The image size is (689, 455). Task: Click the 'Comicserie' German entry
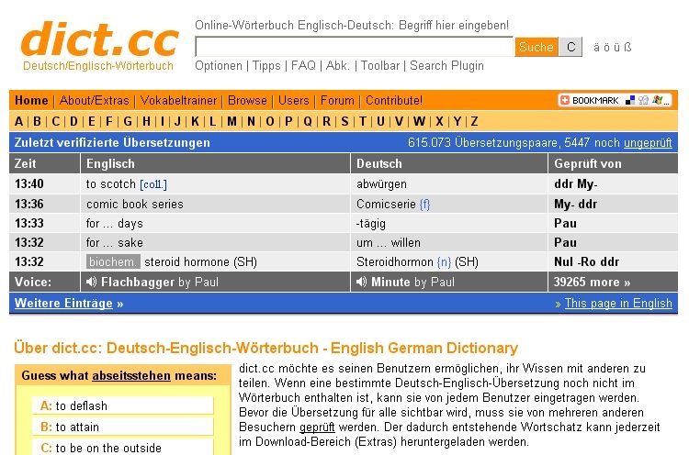pos(386,204)
